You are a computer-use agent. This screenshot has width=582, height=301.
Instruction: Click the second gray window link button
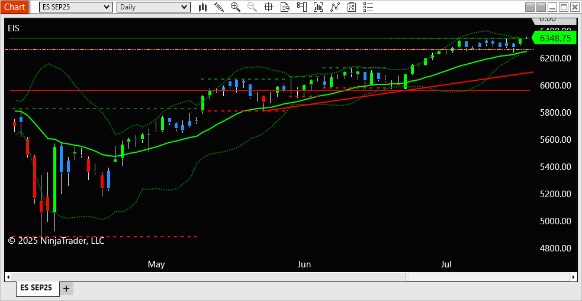tap(541, 7)
